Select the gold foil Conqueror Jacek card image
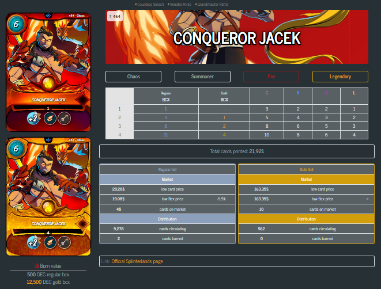381x289 pixels. coord(48,196)
